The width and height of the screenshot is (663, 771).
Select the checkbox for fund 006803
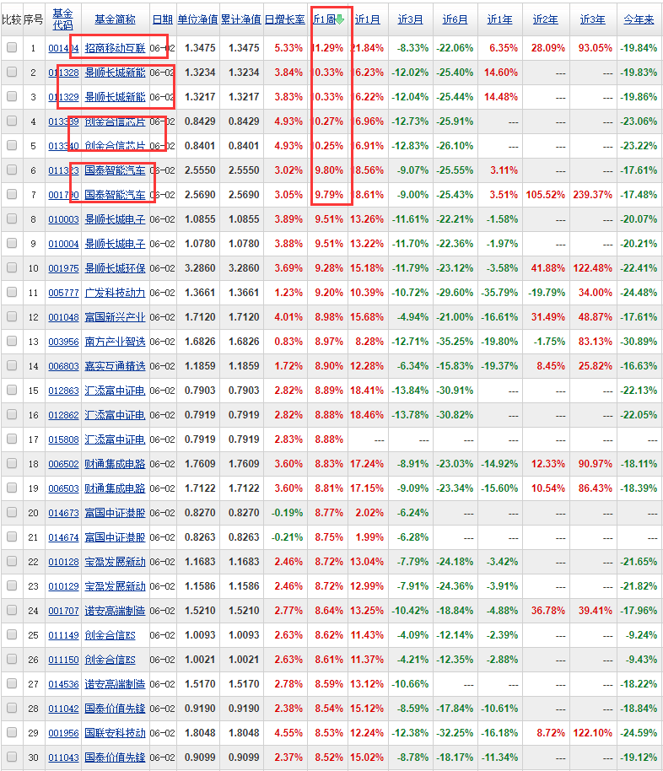(x=12, y=365)
